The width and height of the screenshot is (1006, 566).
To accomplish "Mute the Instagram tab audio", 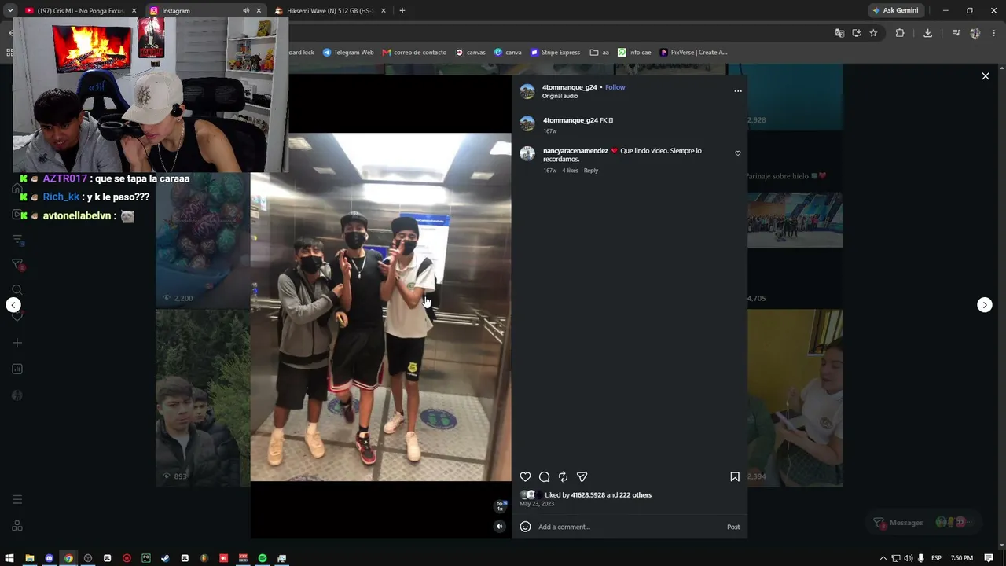I will (x=246, y=11).
